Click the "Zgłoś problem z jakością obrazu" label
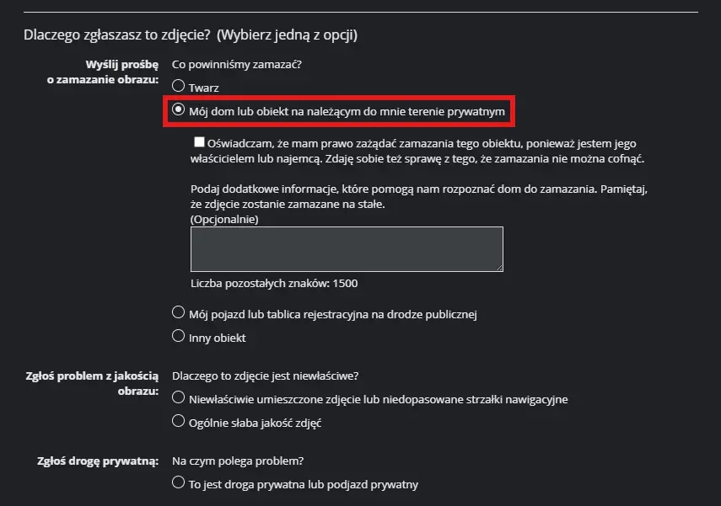The image size is (721, 506). point(93,384)
